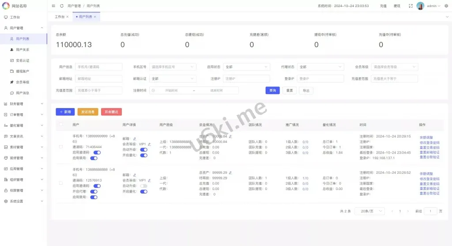Image resolution: width=452 pixels, height=246 pixels.
Task: Enable the off 自动升级 toggle
Action: (x=143, y=186)
